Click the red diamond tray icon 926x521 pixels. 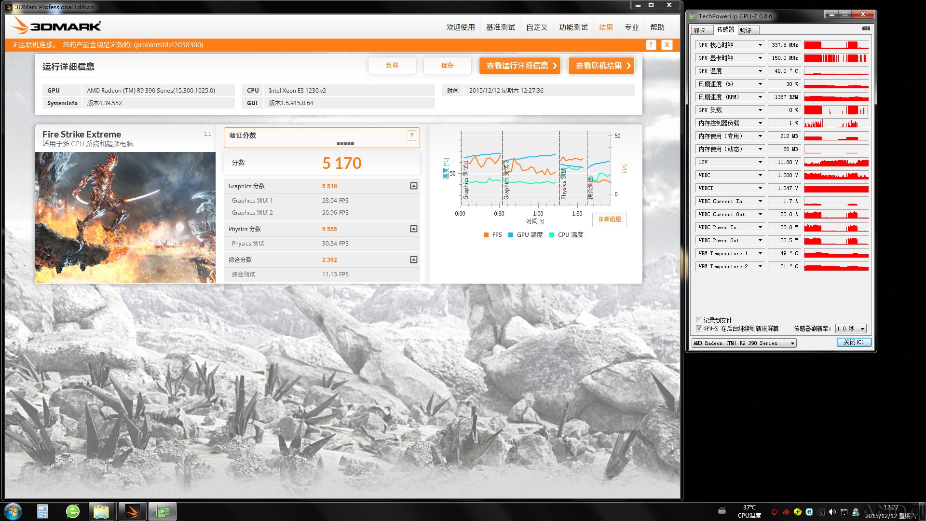click(x=775, y=512)
